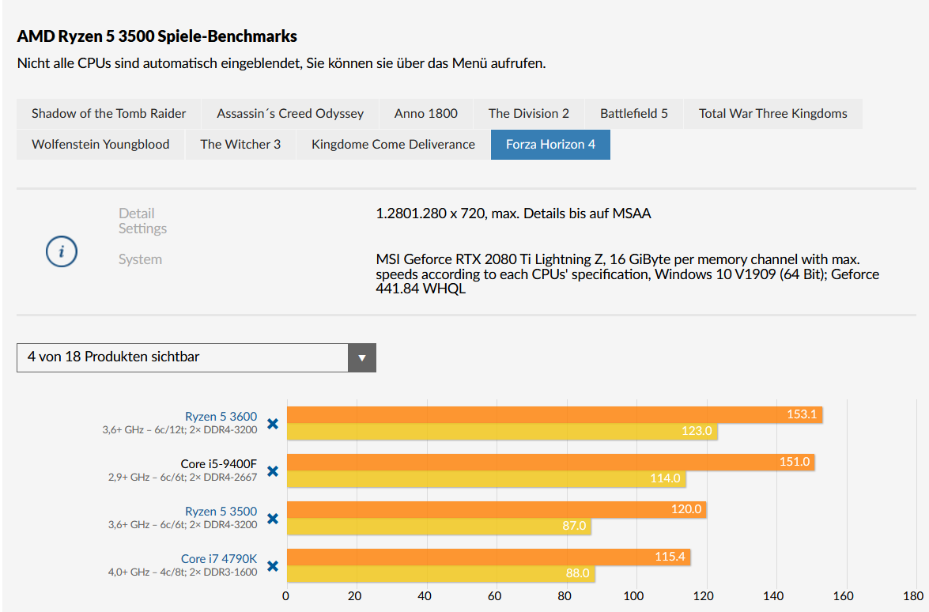929x612 pixels.
Task: Remove Core i5-9400F using the X icon
Action: point(273,471)
